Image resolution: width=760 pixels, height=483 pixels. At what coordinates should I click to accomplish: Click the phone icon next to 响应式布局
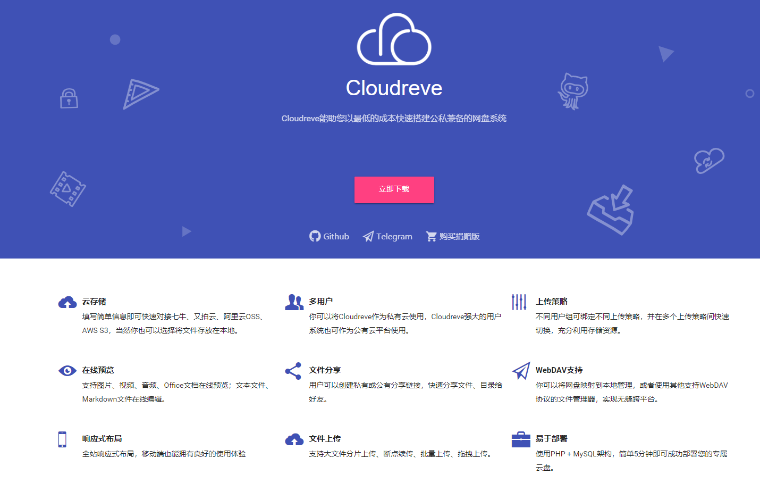click(x=62, y=439)
